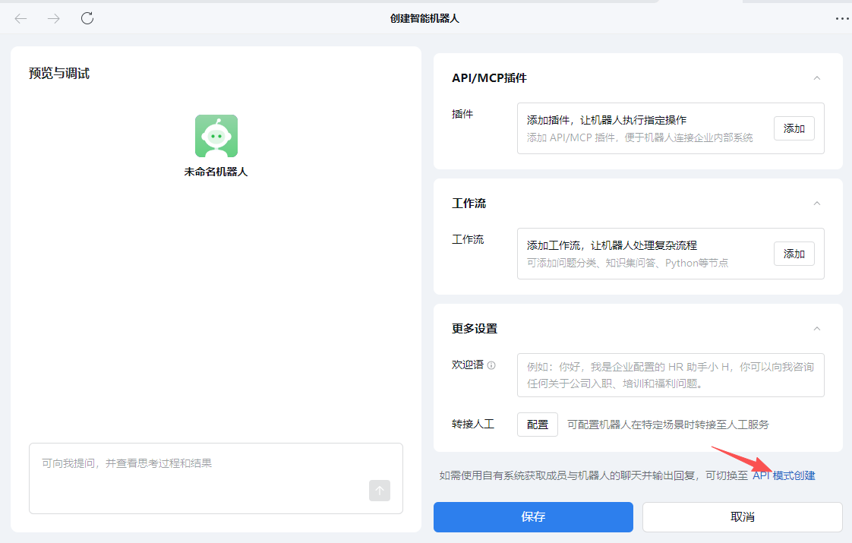Click 添加 to add a workflow
The image size is (852, 543).
point(794,254)
